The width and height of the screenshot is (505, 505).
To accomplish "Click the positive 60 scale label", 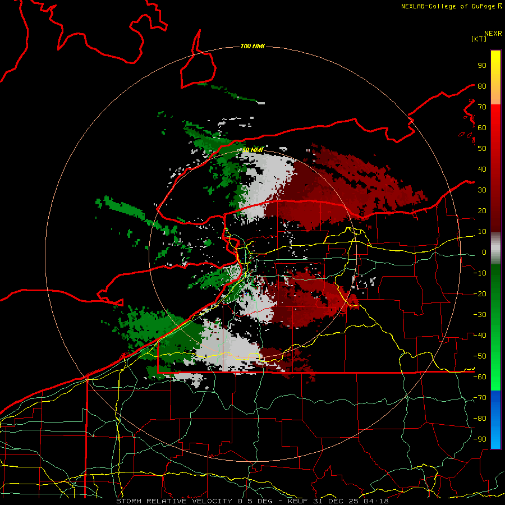I will (482, 127).
